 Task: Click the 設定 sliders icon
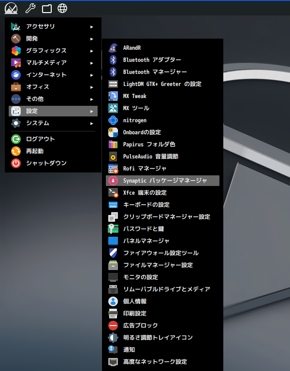click(16, 111)
